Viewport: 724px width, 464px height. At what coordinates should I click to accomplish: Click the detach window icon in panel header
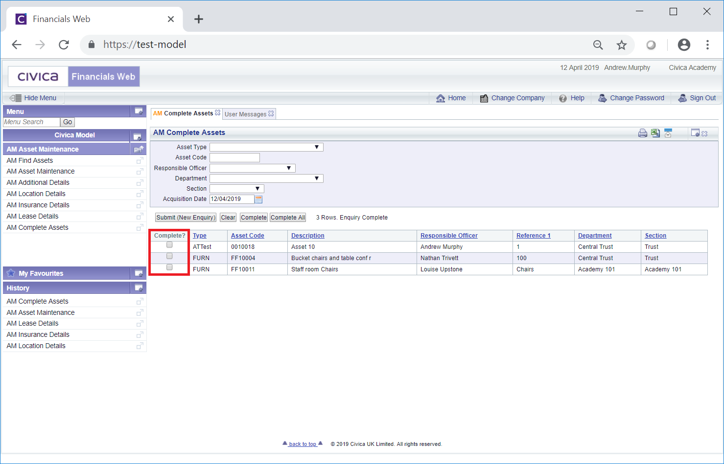point(695,133)
